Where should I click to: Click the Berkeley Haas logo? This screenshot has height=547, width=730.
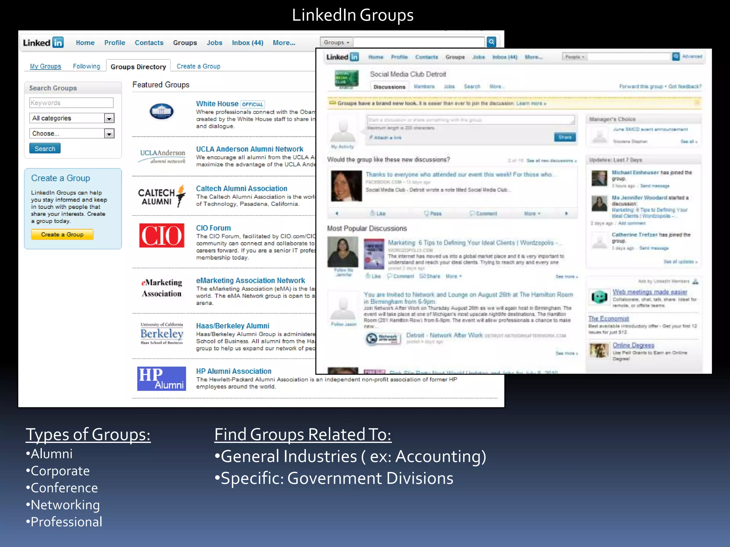coord(161,334)
